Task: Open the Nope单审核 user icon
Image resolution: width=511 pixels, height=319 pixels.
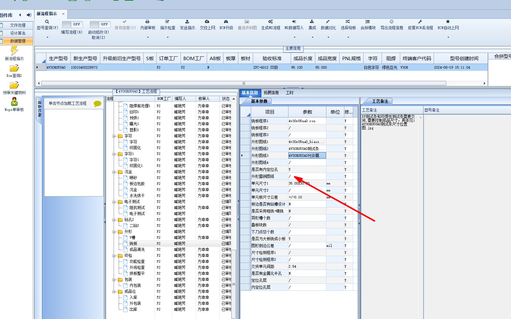Action: click(x=14, y=102)
